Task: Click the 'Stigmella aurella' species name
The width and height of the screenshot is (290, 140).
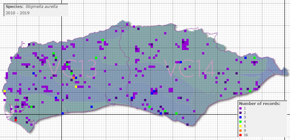Action: tap(42, 7)
